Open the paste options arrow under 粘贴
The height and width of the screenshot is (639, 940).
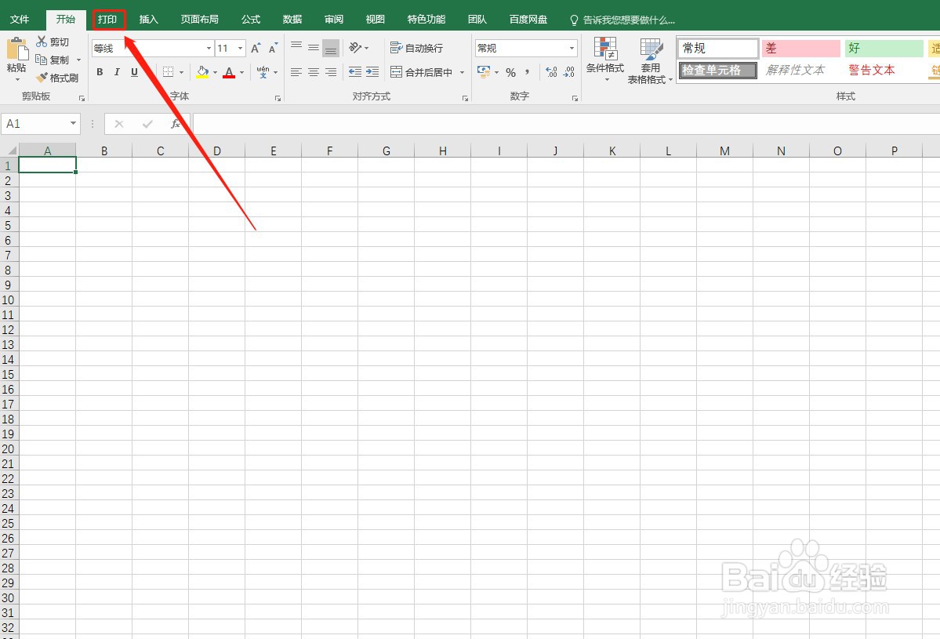(16, 80)
